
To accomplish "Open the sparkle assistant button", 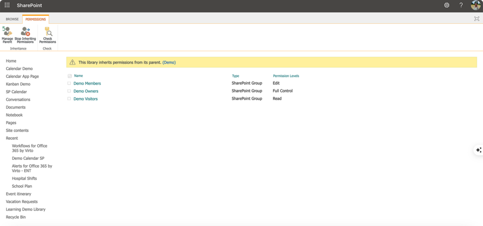I will tap(478, 150).
